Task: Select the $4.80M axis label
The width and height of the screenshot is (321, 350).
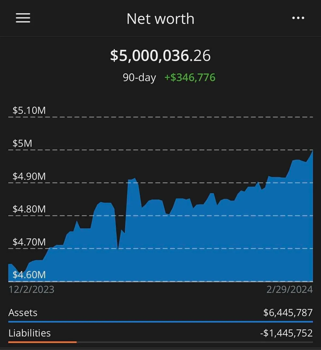Action: pos(29,209)
